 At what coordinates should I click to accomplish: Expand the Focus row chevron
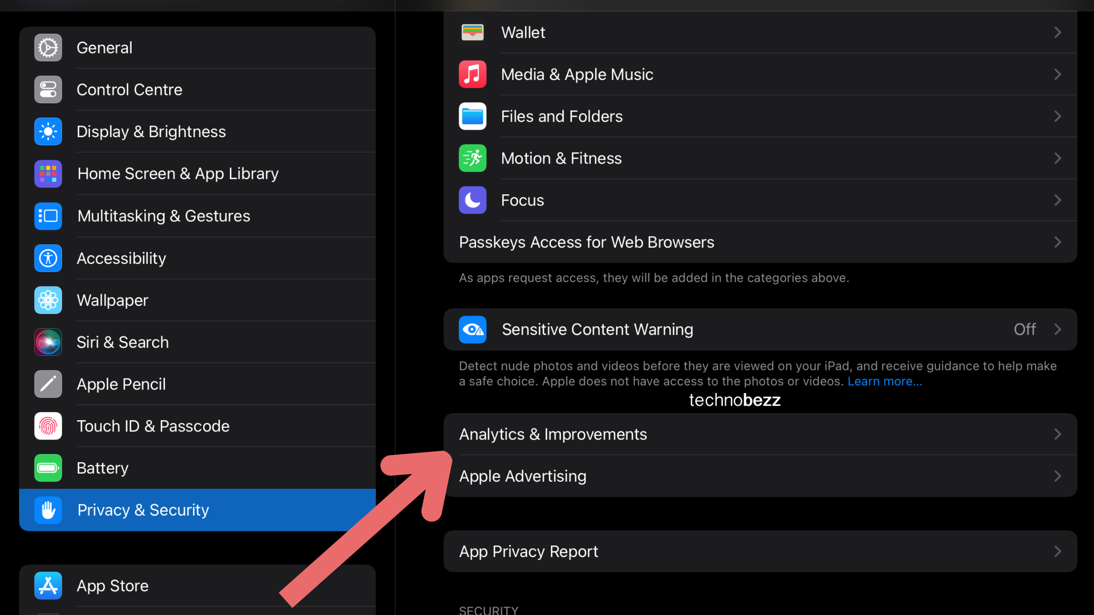1058,200
